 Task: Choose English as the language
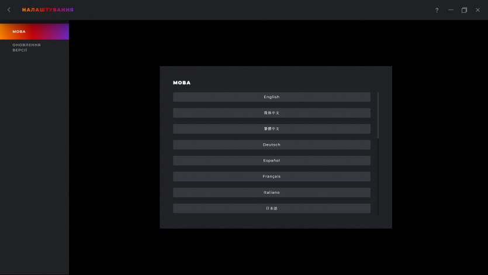tap(271, 97)
